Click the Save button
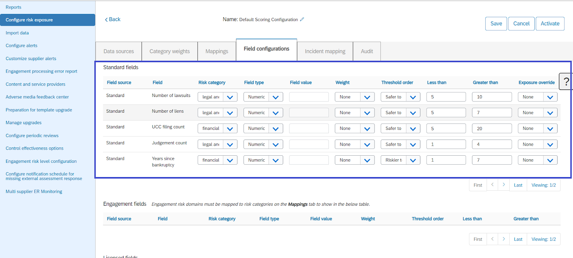 (x=496, y=24)
